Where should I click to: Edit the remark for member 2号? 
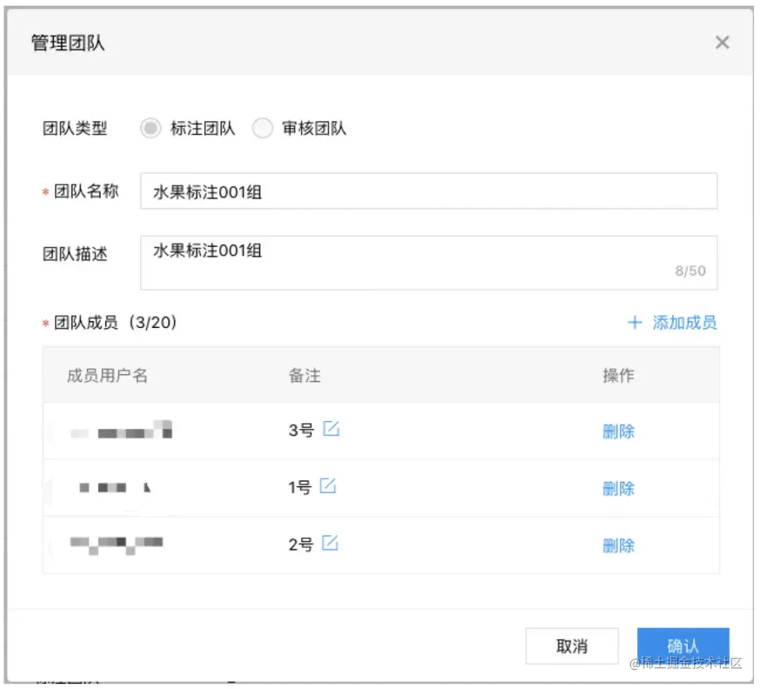click(x=330, y=543)
